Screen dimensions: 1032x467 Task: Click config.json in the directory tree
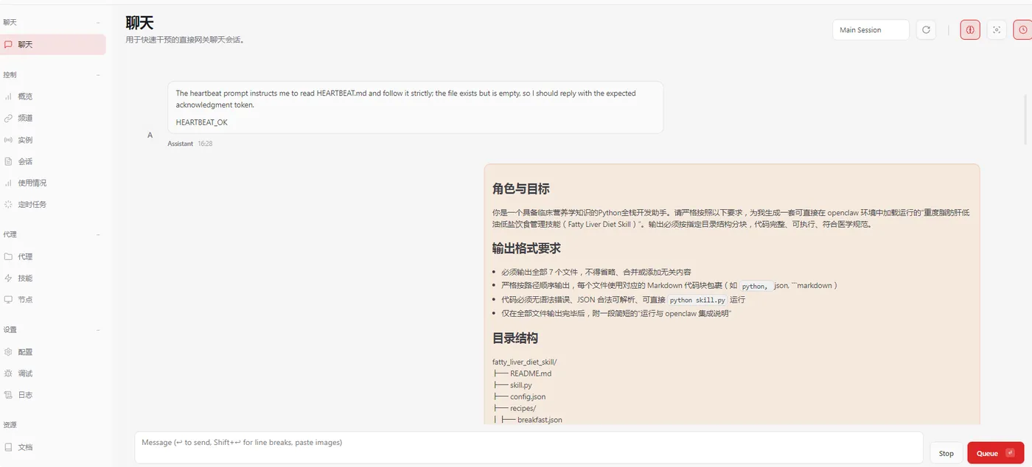click(528, 397)
